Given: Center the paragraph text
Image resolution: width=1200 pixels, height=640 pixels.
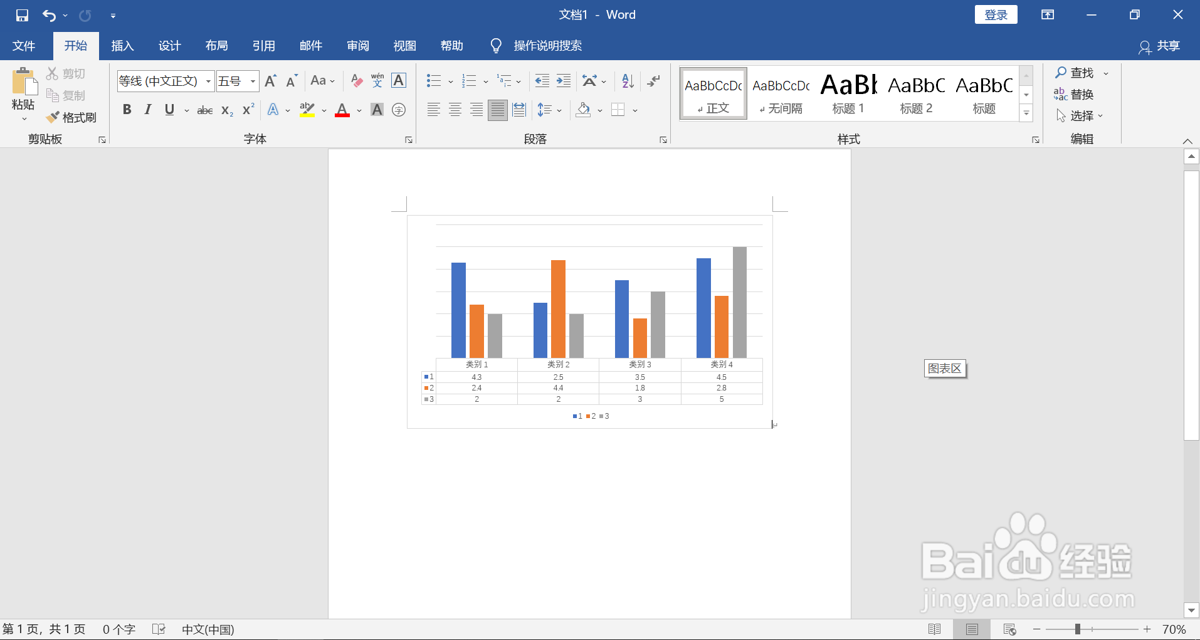Looking at the screenshot, I should [455, 110].
